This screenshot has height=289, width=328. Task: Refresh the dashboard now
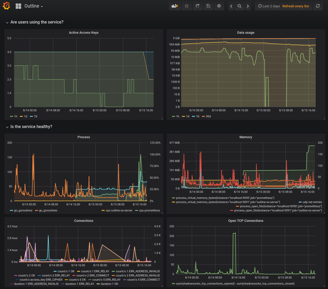(x=318, y=6)
